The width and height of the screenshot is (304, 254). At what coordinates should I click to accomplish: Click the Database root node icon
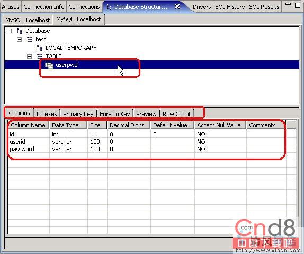(20, 31)
